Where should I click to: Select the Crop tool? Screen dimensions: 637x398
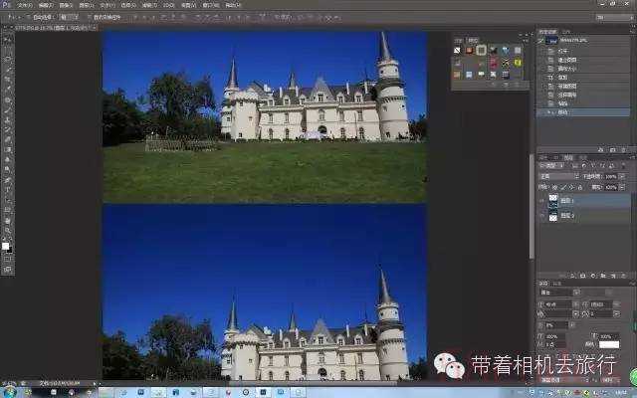point(7,80)
